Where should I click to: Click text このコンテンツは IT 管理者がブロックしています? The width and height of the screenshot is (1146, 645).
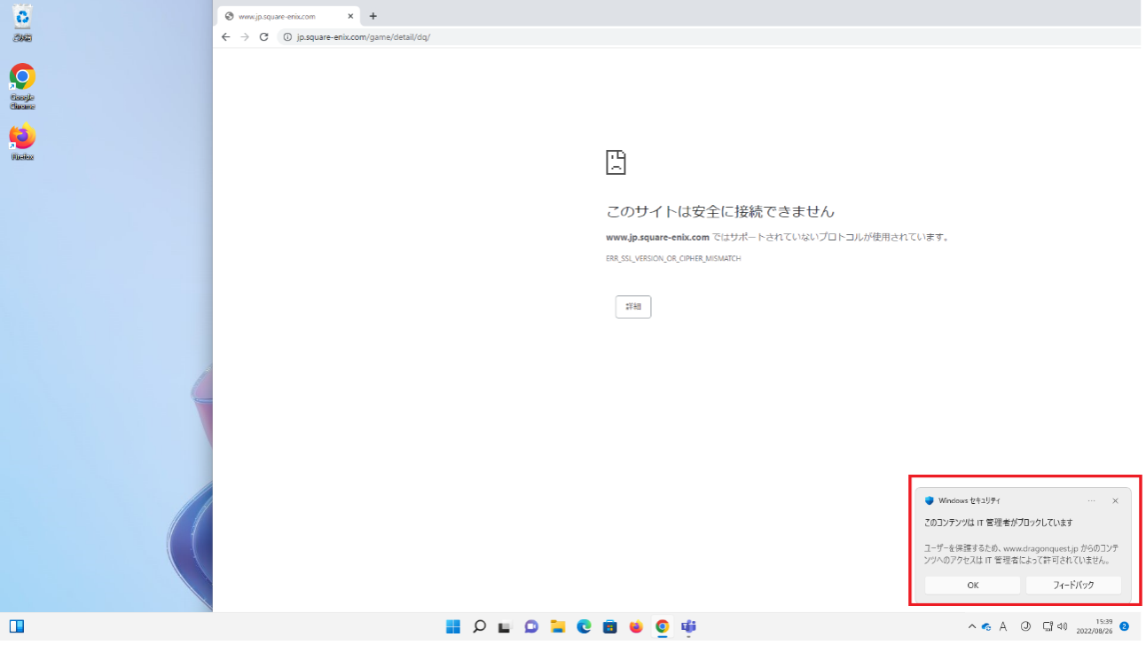tap(998, 523)
